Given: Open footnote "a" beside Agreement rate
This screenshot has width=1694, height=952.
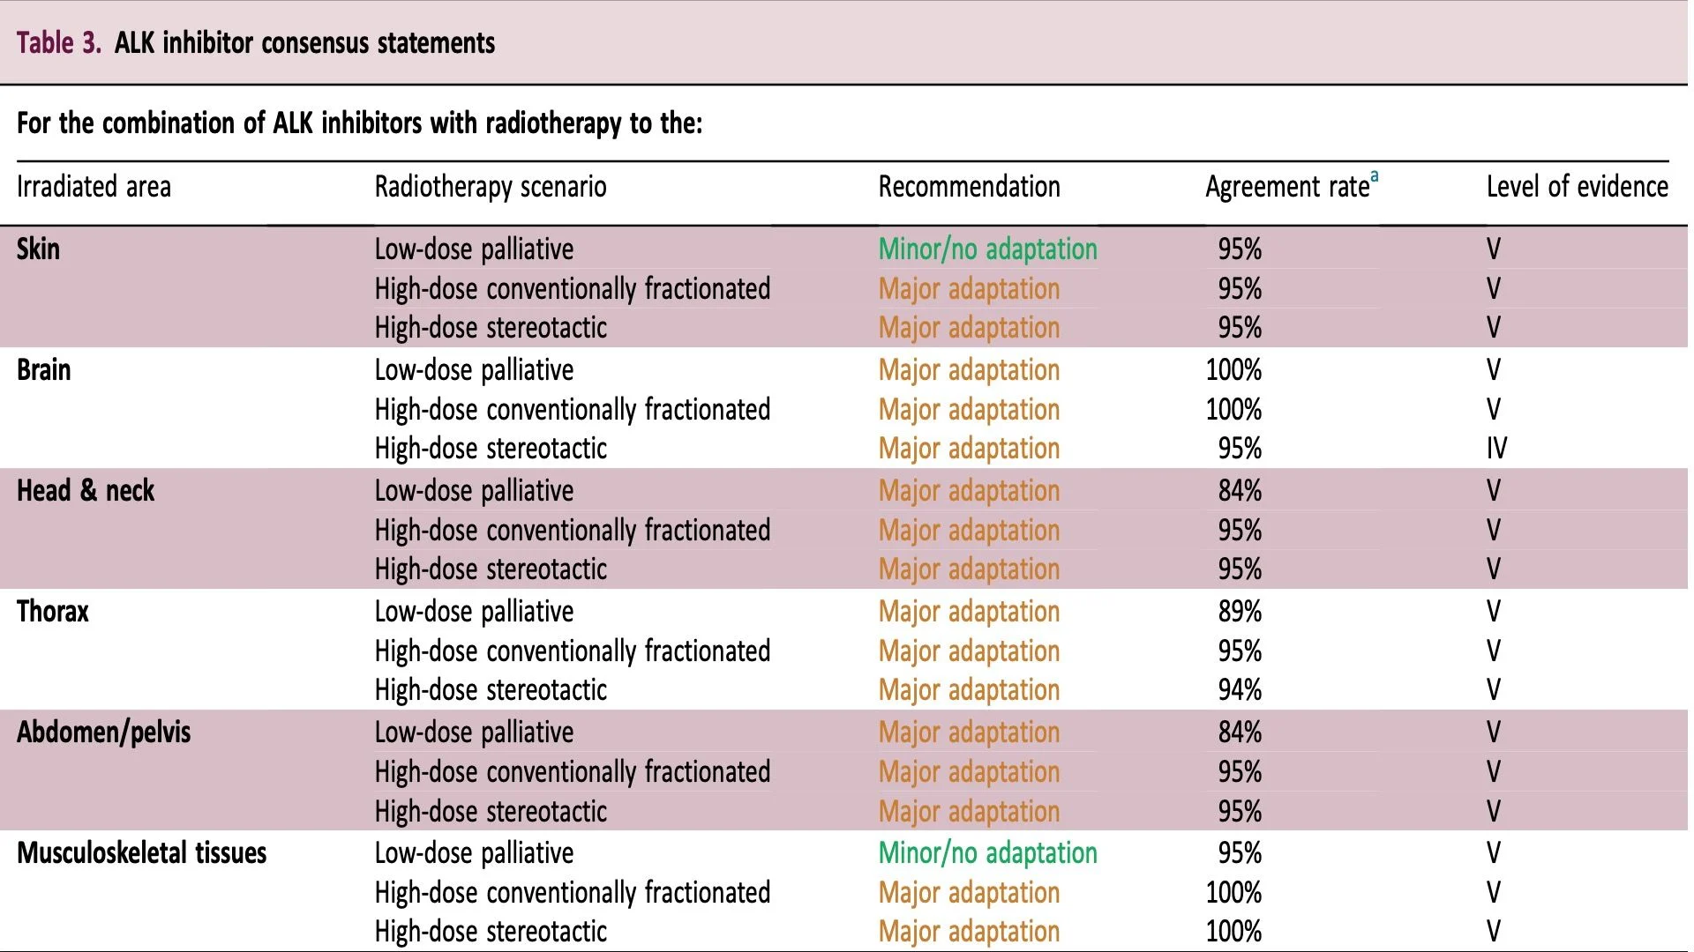Looking at the screenshot, I should pyautogui.click(x=1374, y=176).
